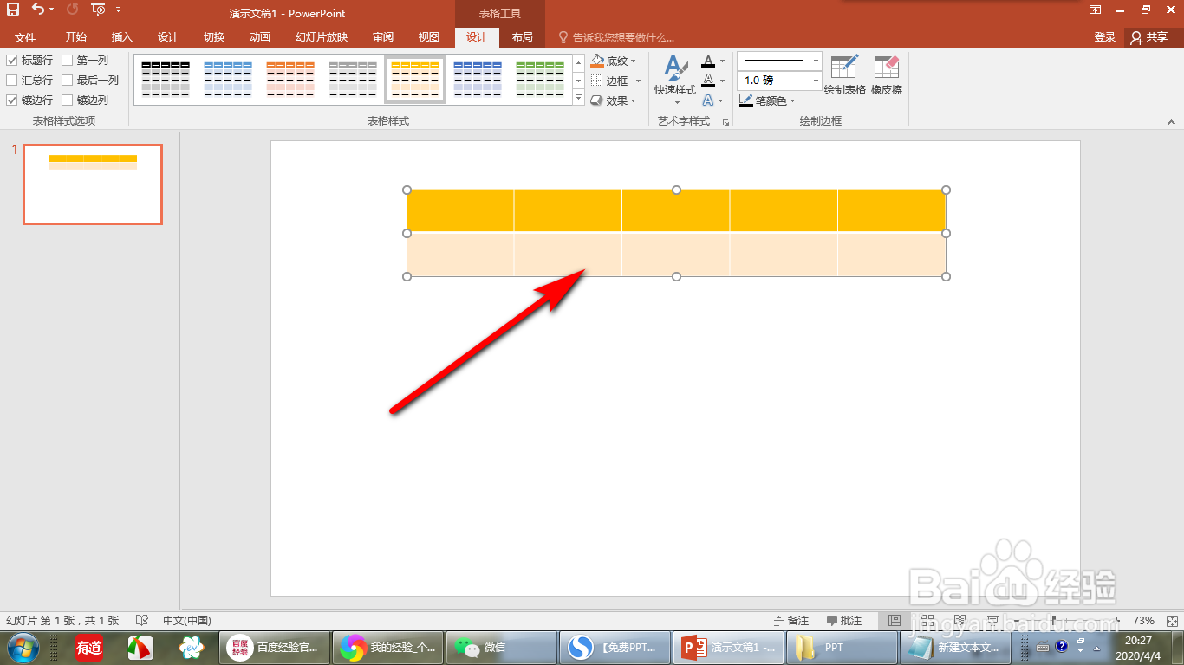Viewport: 1184px width, 665px height.
Task: Open ribbon display options icon
Action: (x=1096, y=10)
